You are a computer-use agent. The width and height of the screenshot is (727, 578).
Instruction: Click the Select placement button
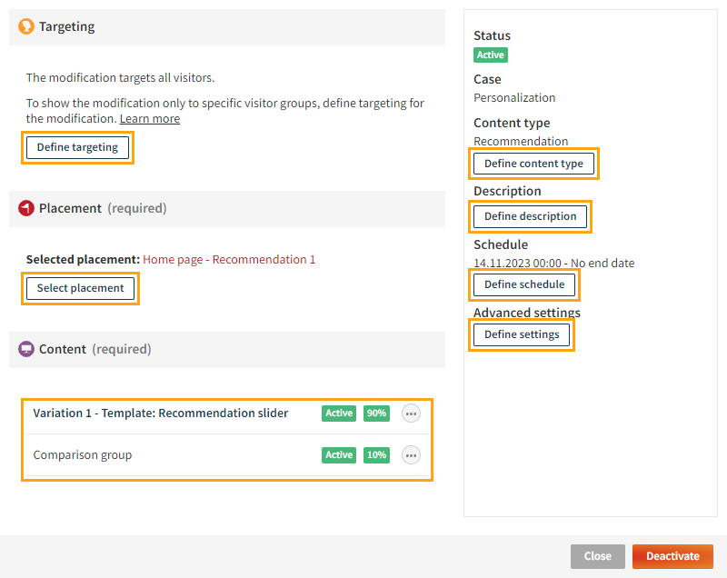(80, 288)
